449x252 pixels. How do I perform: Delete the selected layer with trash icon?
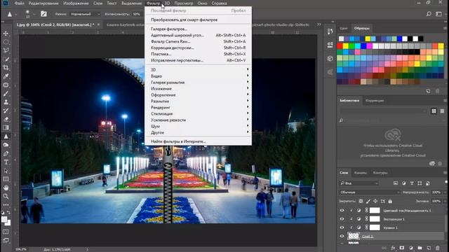438,248
